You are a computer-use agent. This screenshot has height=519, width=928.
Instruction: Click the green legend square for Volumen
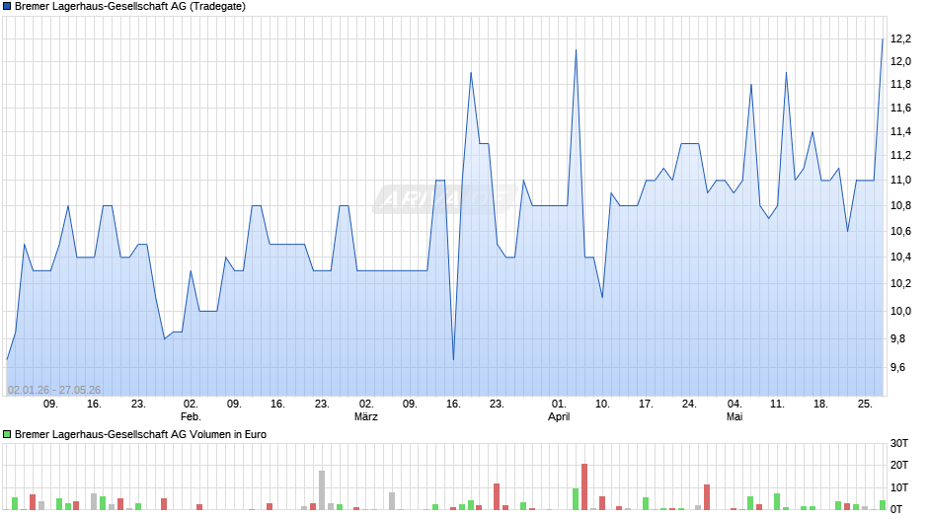[7, 434]
